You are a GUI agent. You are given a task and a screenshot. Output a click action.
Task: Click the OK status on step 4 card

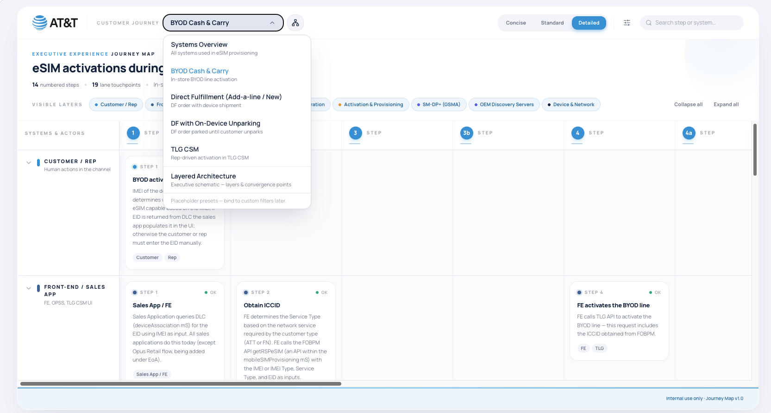[x=655, y=292]
